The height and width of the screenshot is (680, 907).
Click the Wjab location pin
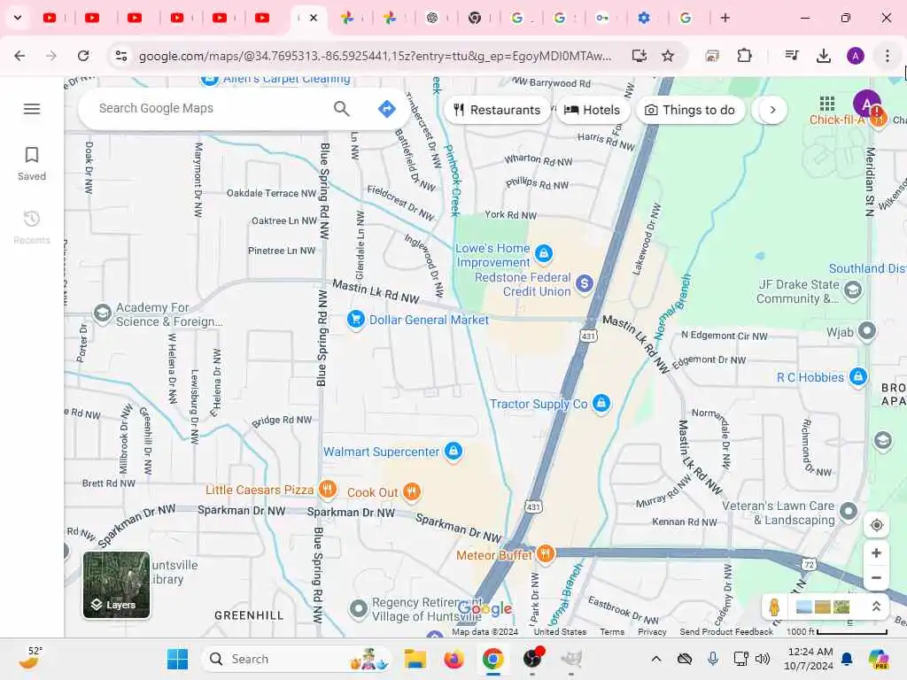coord(866,331)
